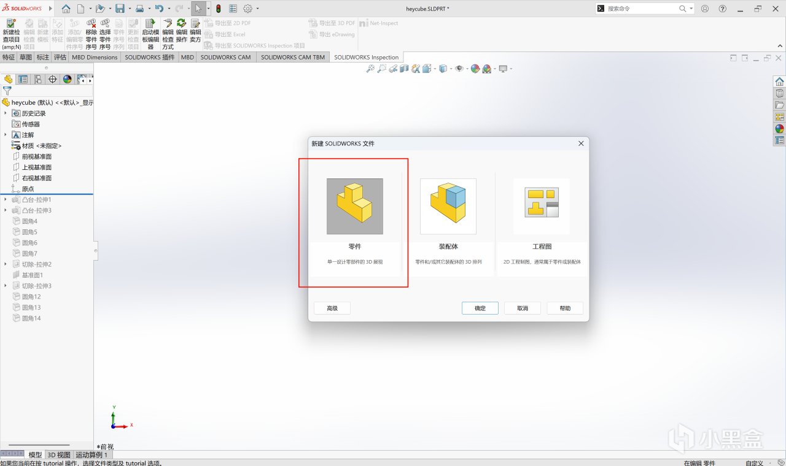This screenshot has height=466, width=786.
Task: Toggle Hide/Show Items eye in view toolbar
Action: coord(459,69)
